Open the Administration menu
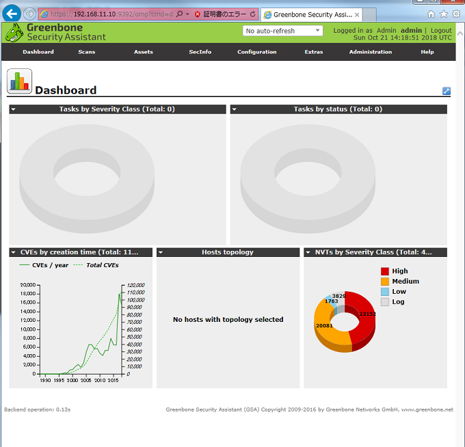This screenshot has width=465, height=447. tap(371, 52)
